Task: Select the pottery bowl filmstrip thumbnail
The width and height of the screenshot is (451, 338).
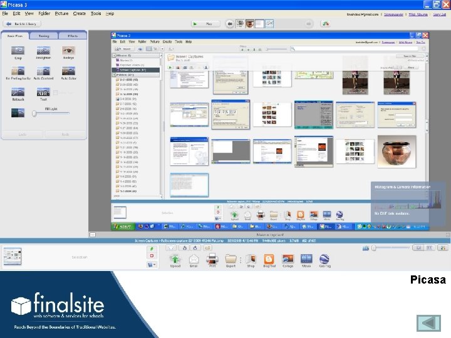Action: 250,24
